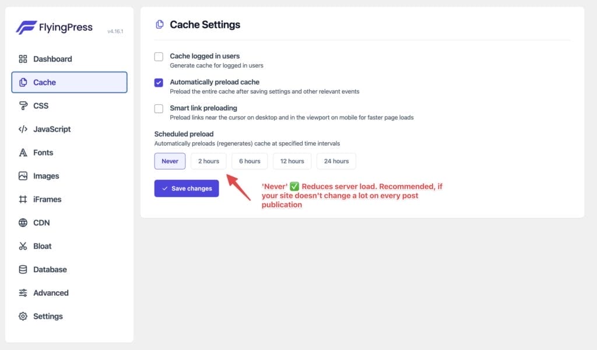Click the JavaScript code brackets icon
The image size is (597, 350).
[23, 129]
